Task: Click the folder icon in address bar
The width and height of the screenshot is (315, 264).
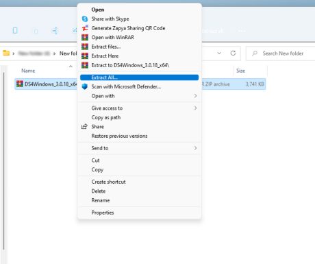Action: pos(6,53)
